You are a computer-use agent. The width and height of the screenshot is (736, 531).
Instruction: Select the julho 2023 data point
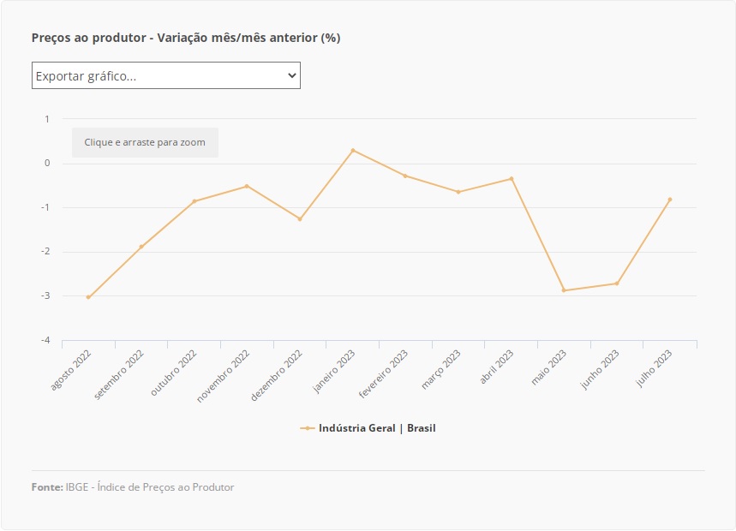(x=670, y=200)
